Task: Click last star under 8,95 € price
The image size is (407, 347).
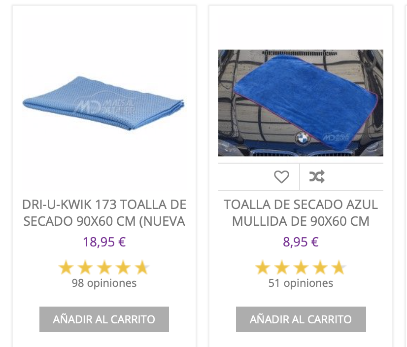Action: click(339, 268)
